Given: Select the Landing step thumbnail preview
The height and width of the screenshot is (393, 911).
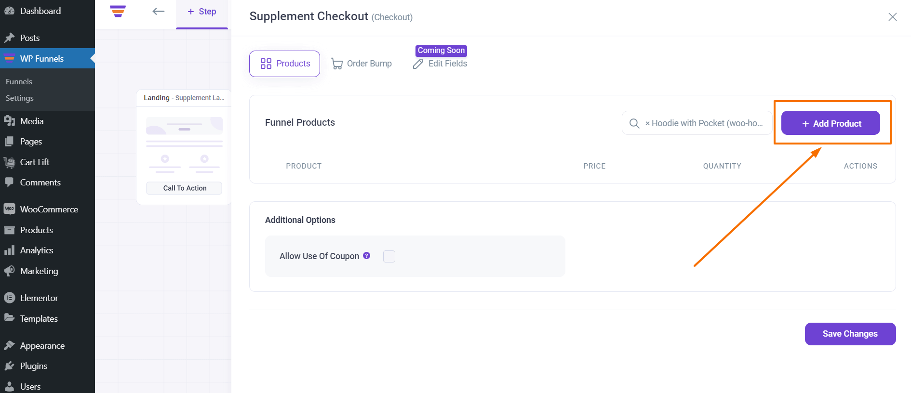Looking at the screenshot, I should (184, 145).
